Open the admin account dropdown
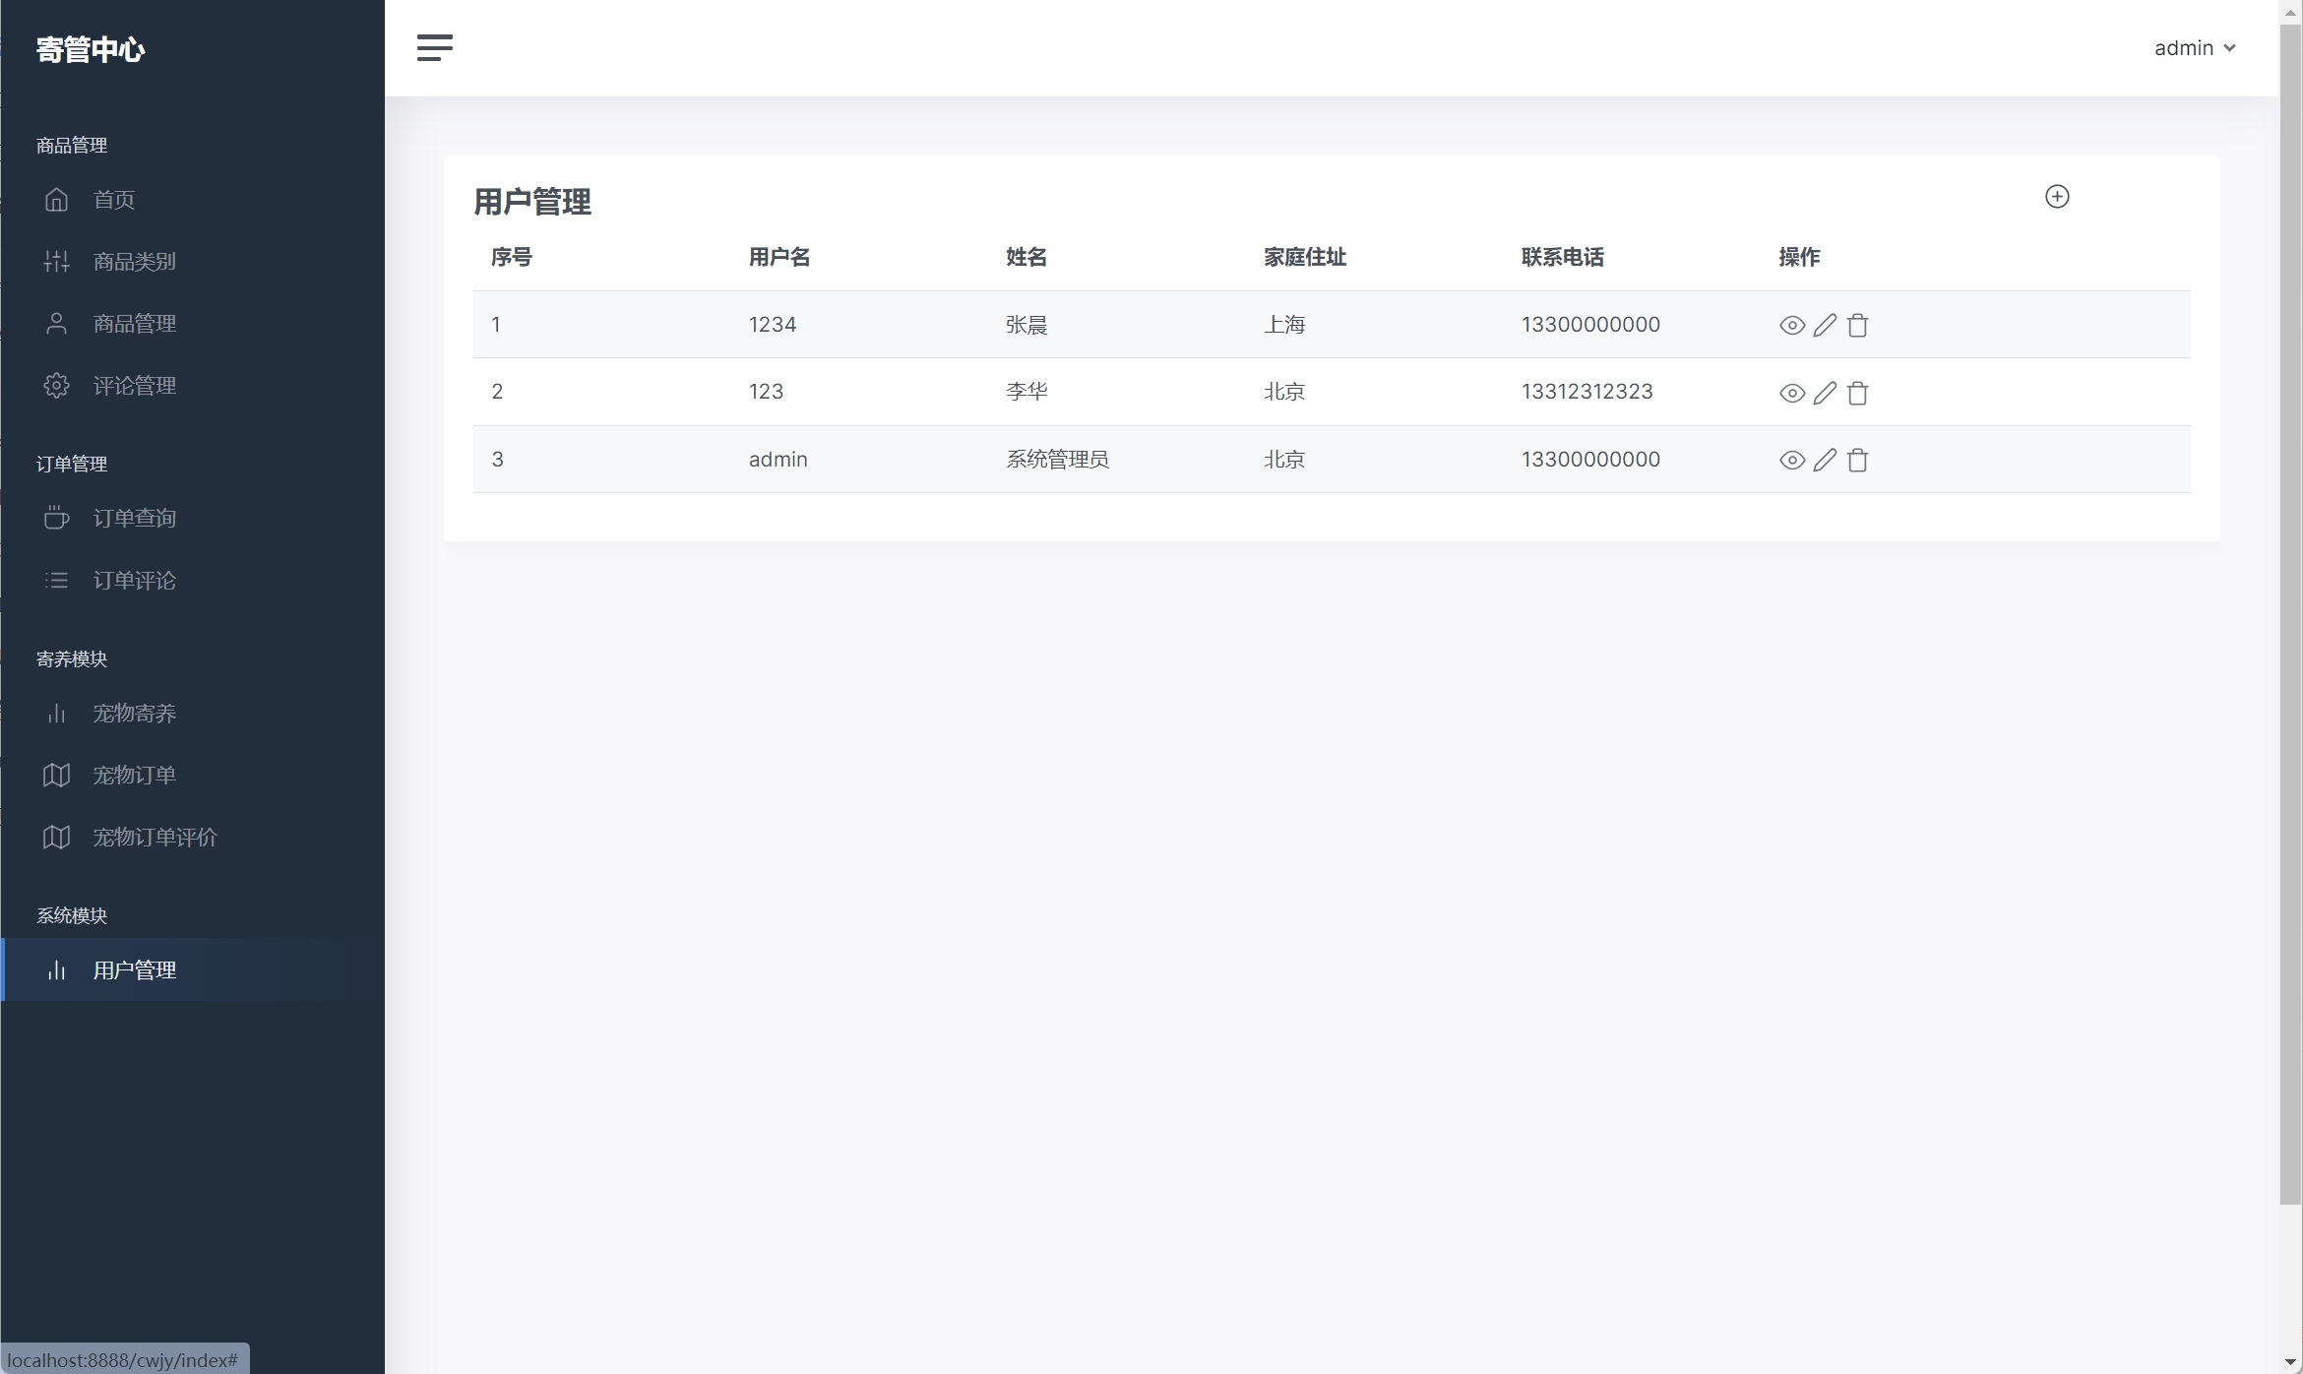Screen dimensions: 2303x1374 pos(2194,47)
